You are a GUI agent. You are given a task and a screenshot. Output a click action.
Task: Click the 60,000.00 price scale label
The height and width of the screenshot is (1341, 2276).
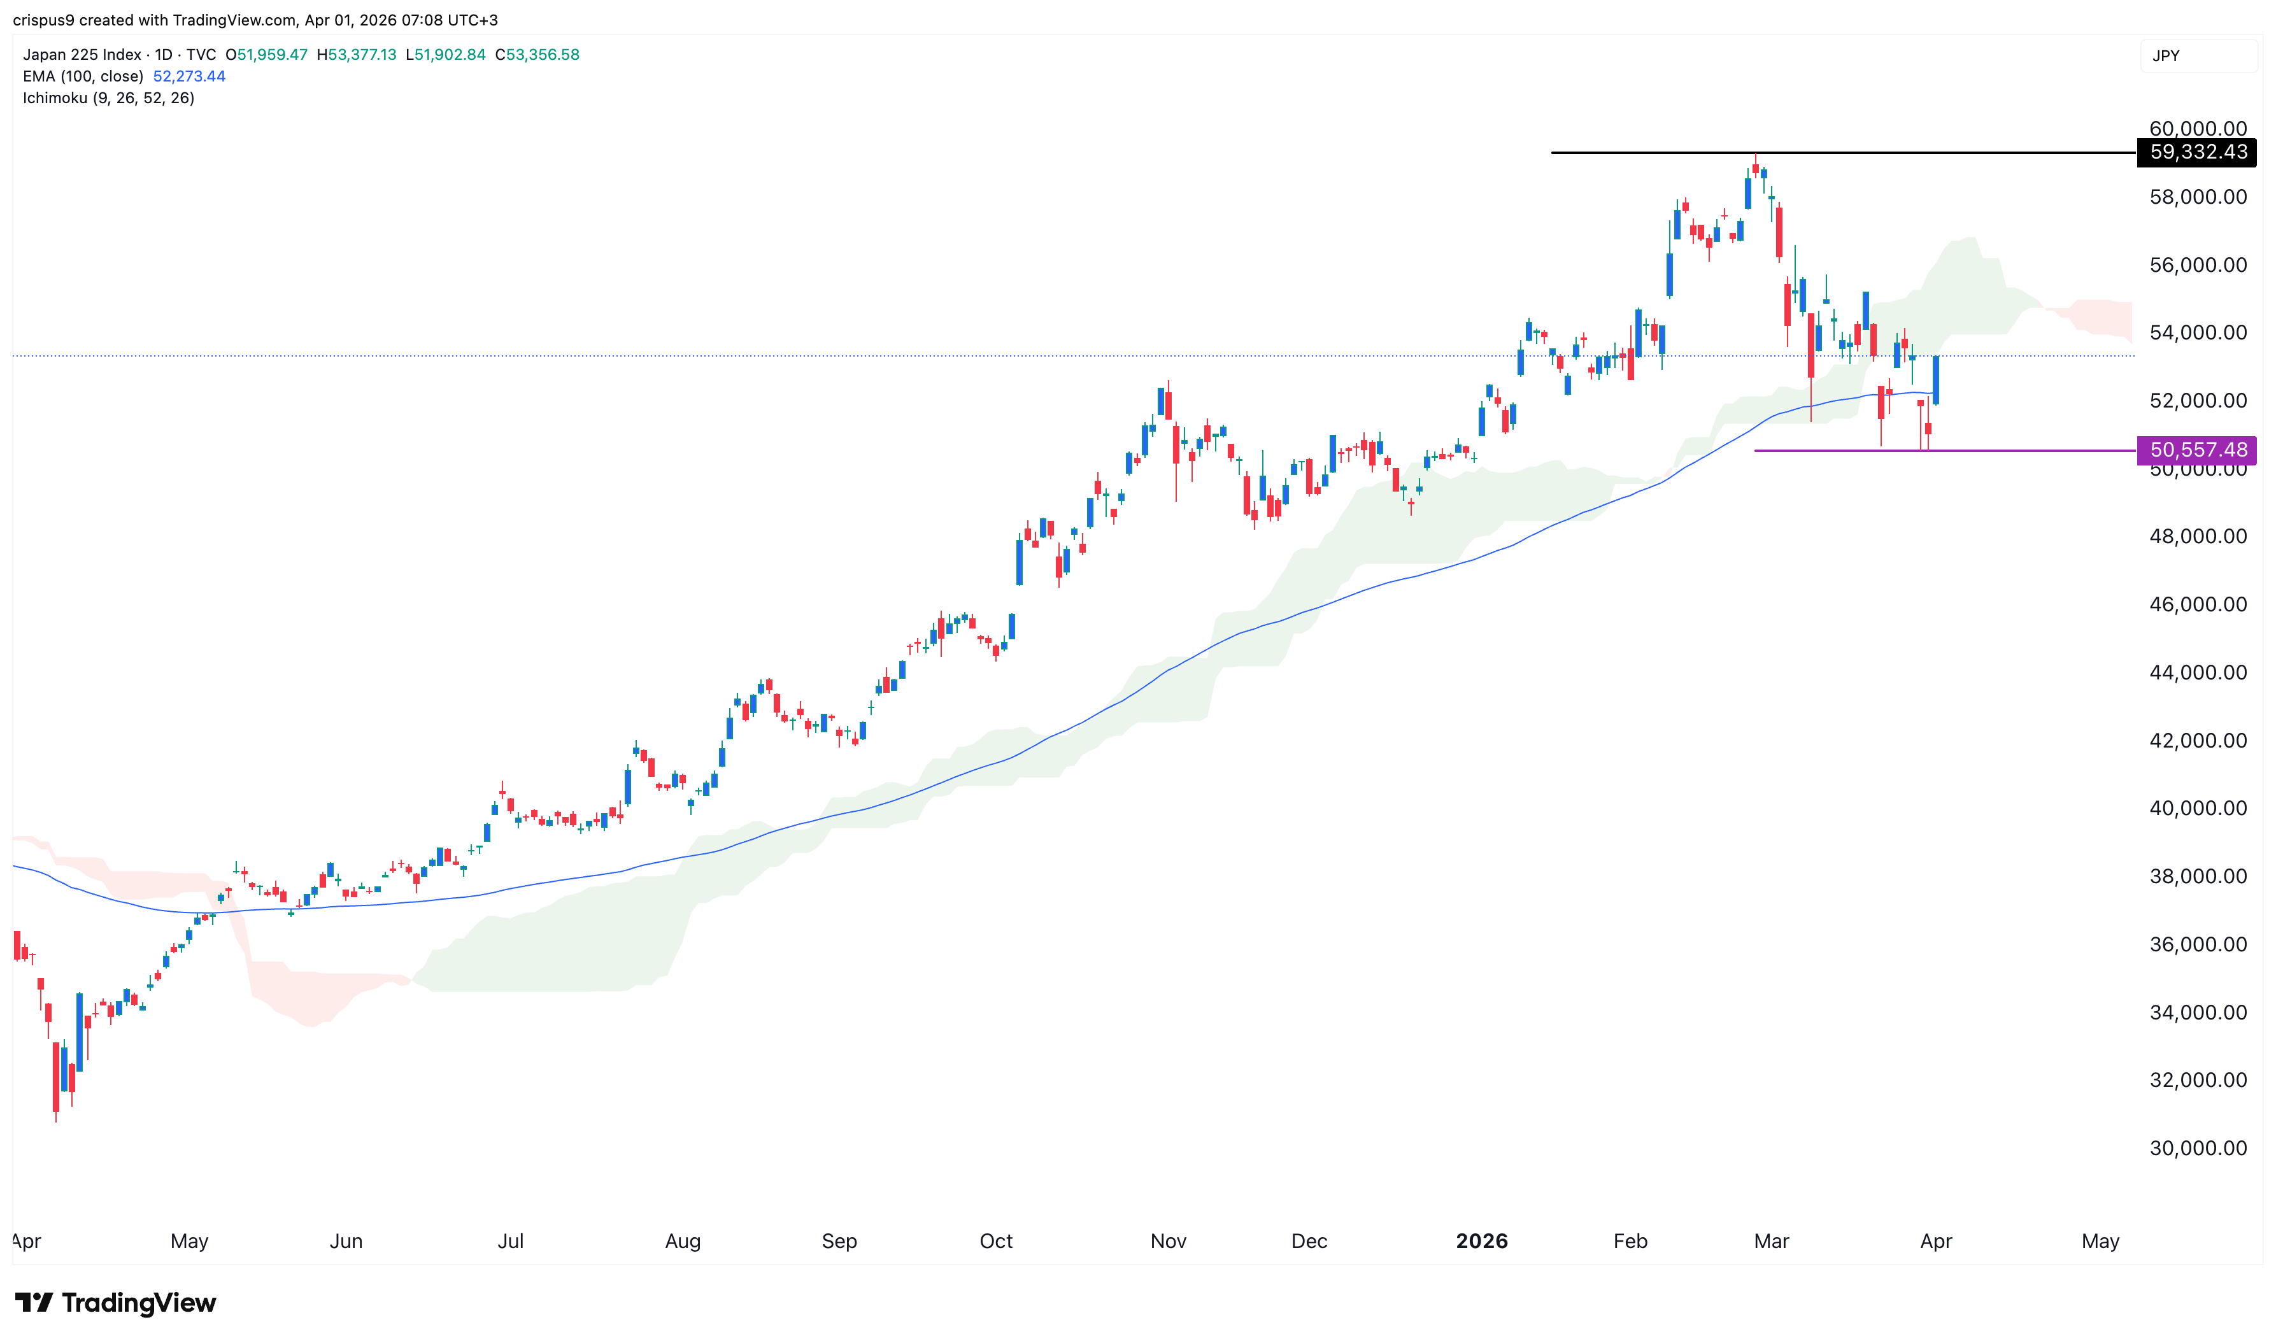pos(2198,129)
